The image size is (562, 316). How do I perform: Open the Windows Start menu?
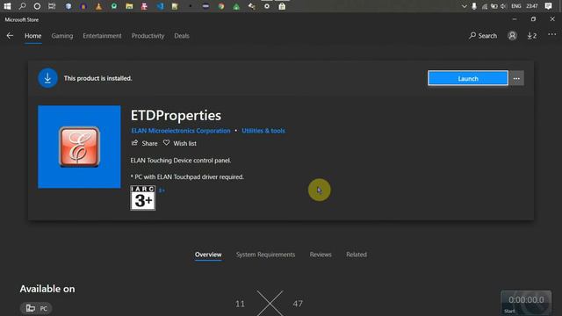[x=7, y=6]
